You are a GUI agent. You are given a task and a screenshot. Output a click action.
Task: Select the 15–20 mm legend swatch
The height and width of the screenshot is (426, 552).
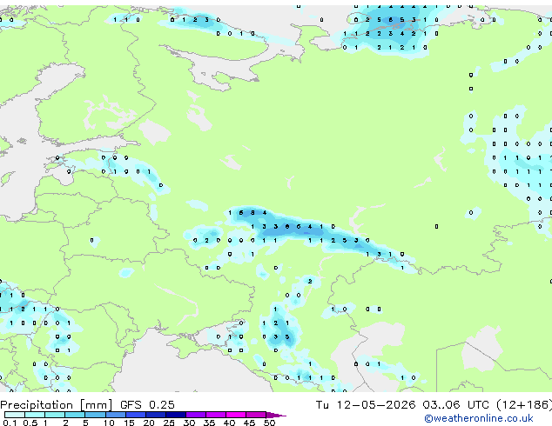click(136, 415)
